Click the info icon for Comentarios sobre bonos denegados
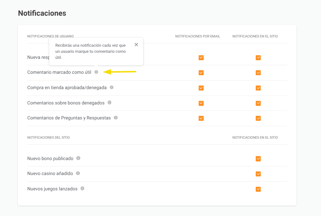Image resolution: width=321 pixels, height=216 pixels. click(x=109, y=102)
